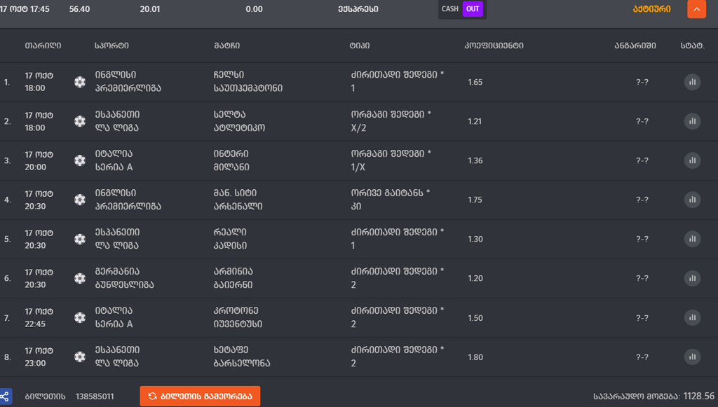Click the ანგარიში column header
The image size is (718, 407).
[635, 46]
